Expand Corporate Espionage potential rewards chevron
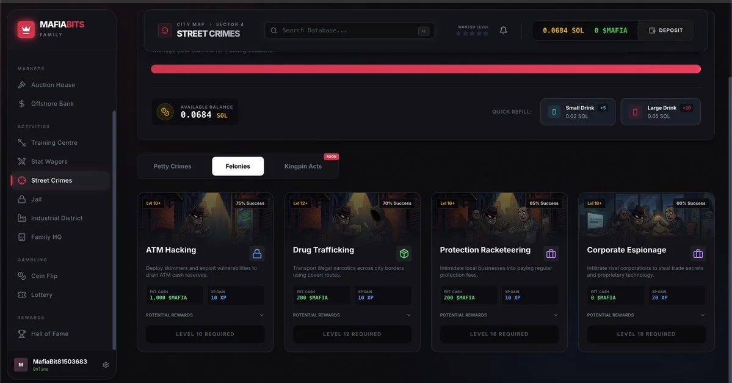This screenshot has height=383, width=732. coord(703,315)
